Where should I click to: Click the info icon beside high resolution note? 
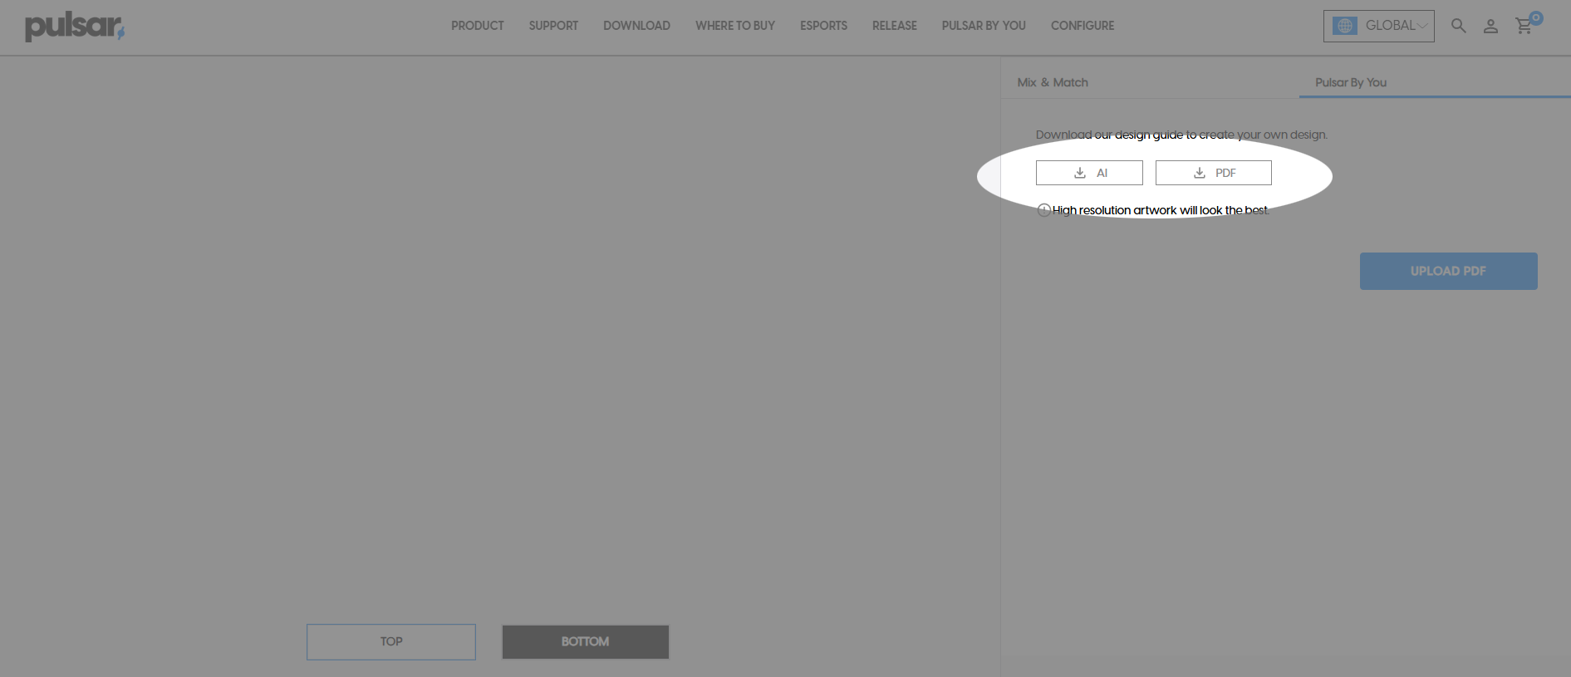coord(1044,210)
